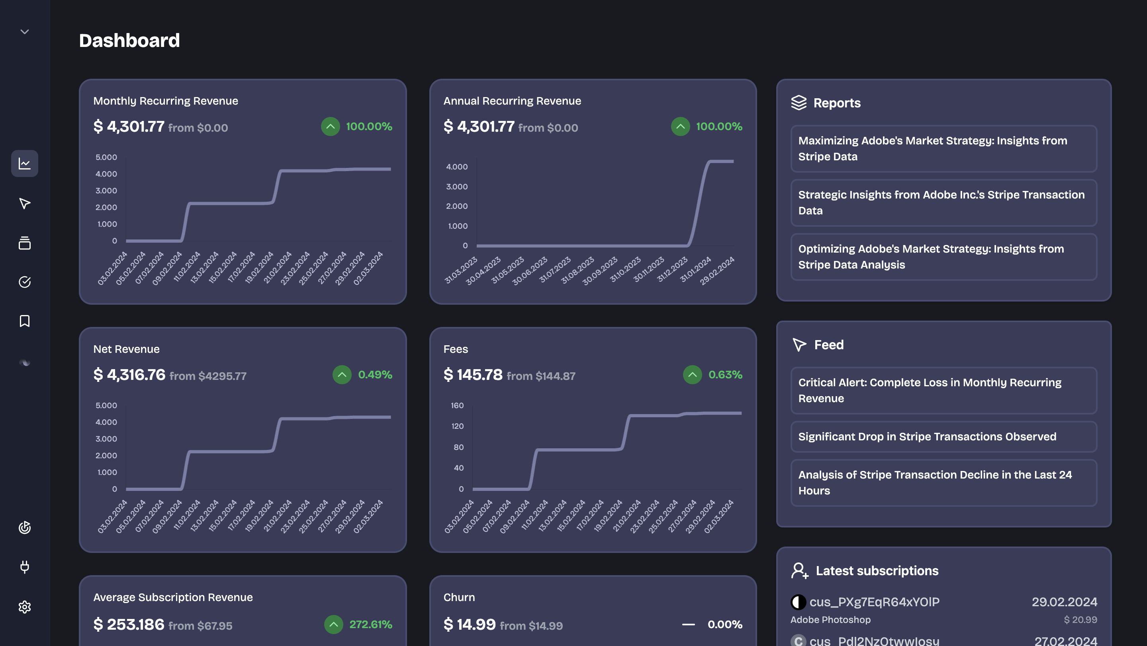Open the radar chart icon in sidebar

pyautogui.click(x=24, y=527)
